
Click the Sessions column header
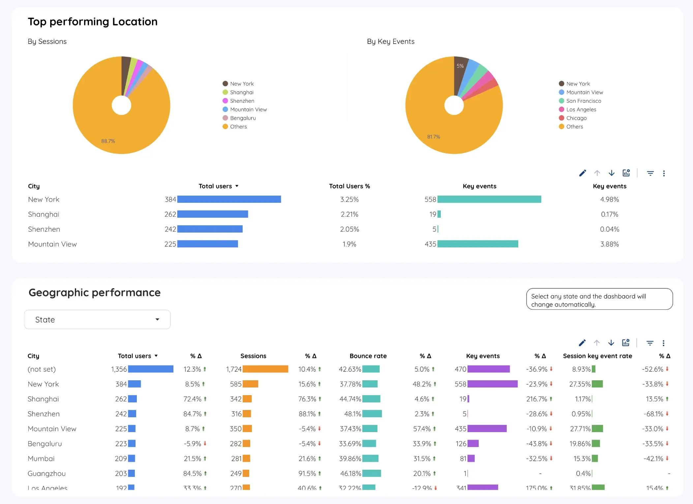coord(253,356)
